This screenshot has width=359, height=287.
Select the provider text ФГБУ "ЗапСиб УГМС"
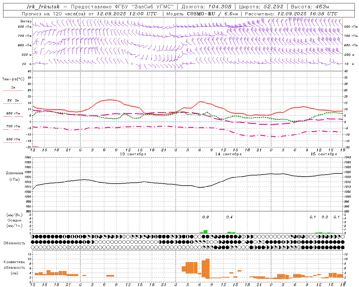pos(144,7)
